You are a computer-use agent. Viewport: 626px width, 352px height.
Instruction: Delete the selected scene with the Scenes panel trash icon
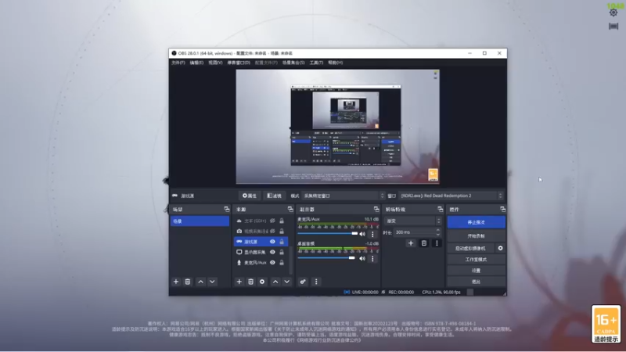point(188,282)
